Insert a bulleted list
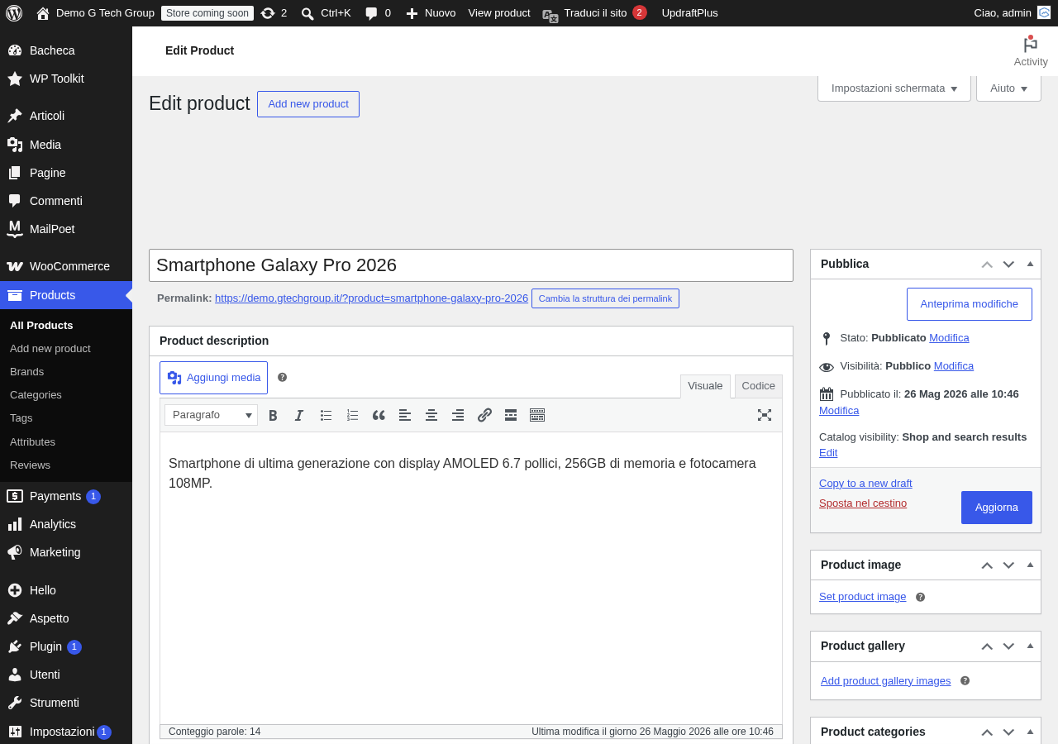Image resolution: width=1058 pixels, height=744 pixels. click(326, 415)
